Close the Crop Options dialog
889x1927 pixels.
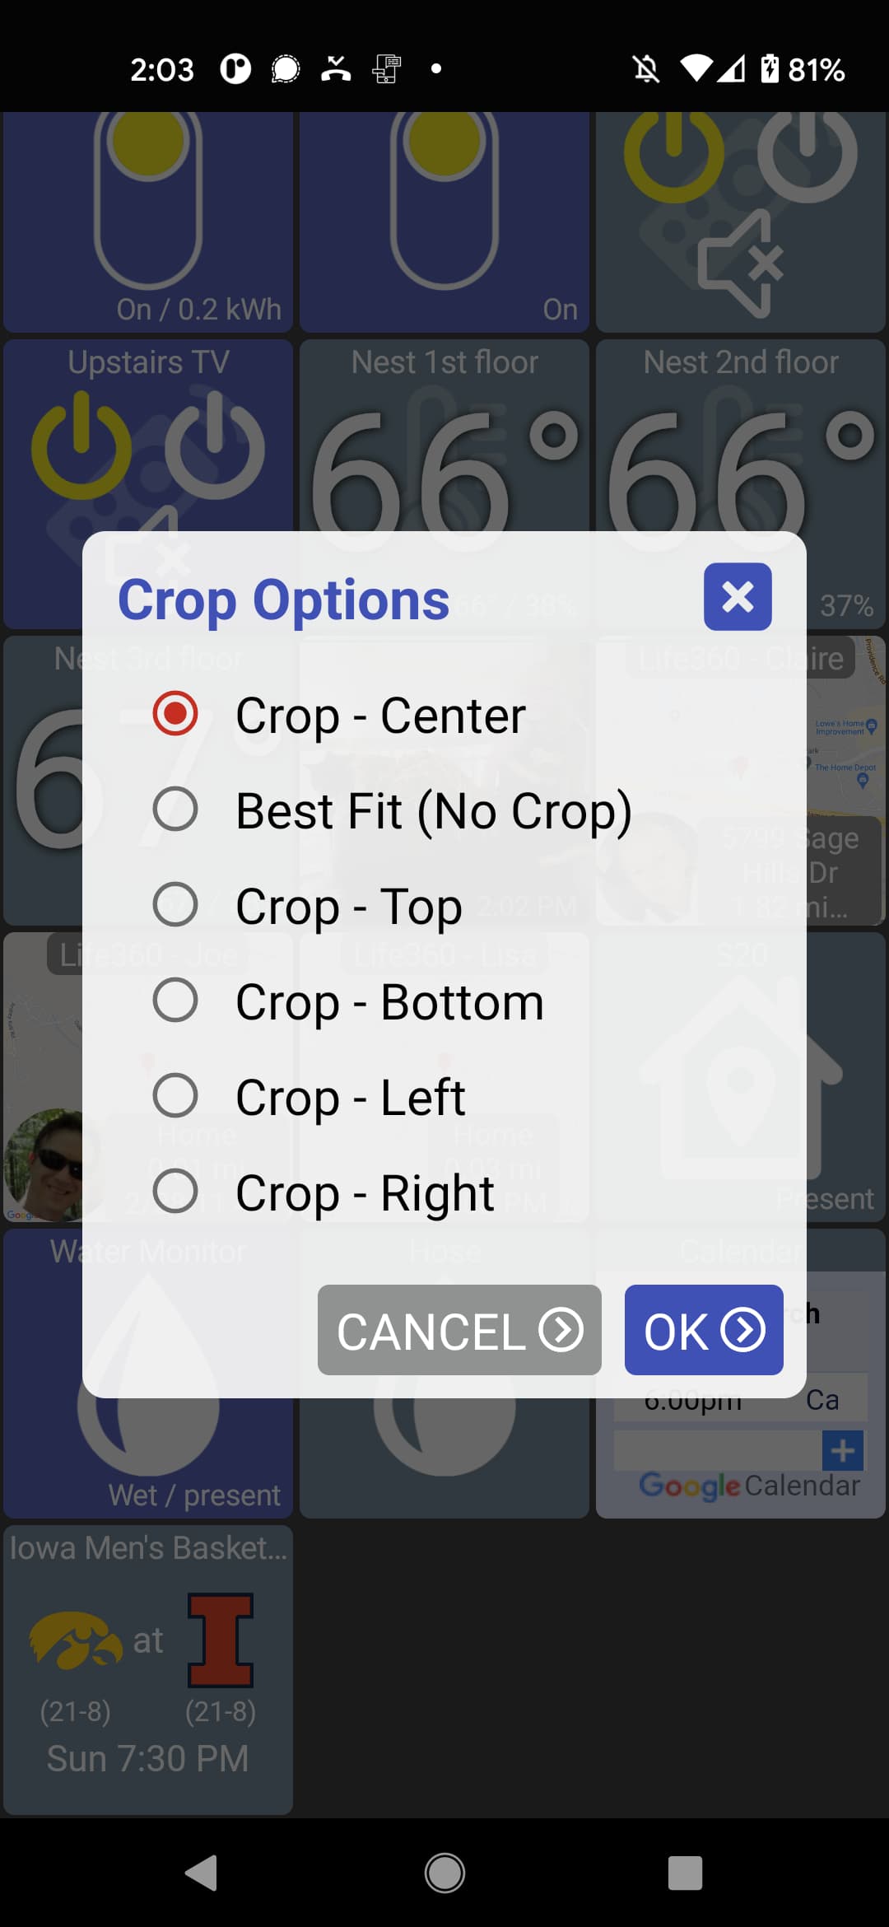(738, 597)
